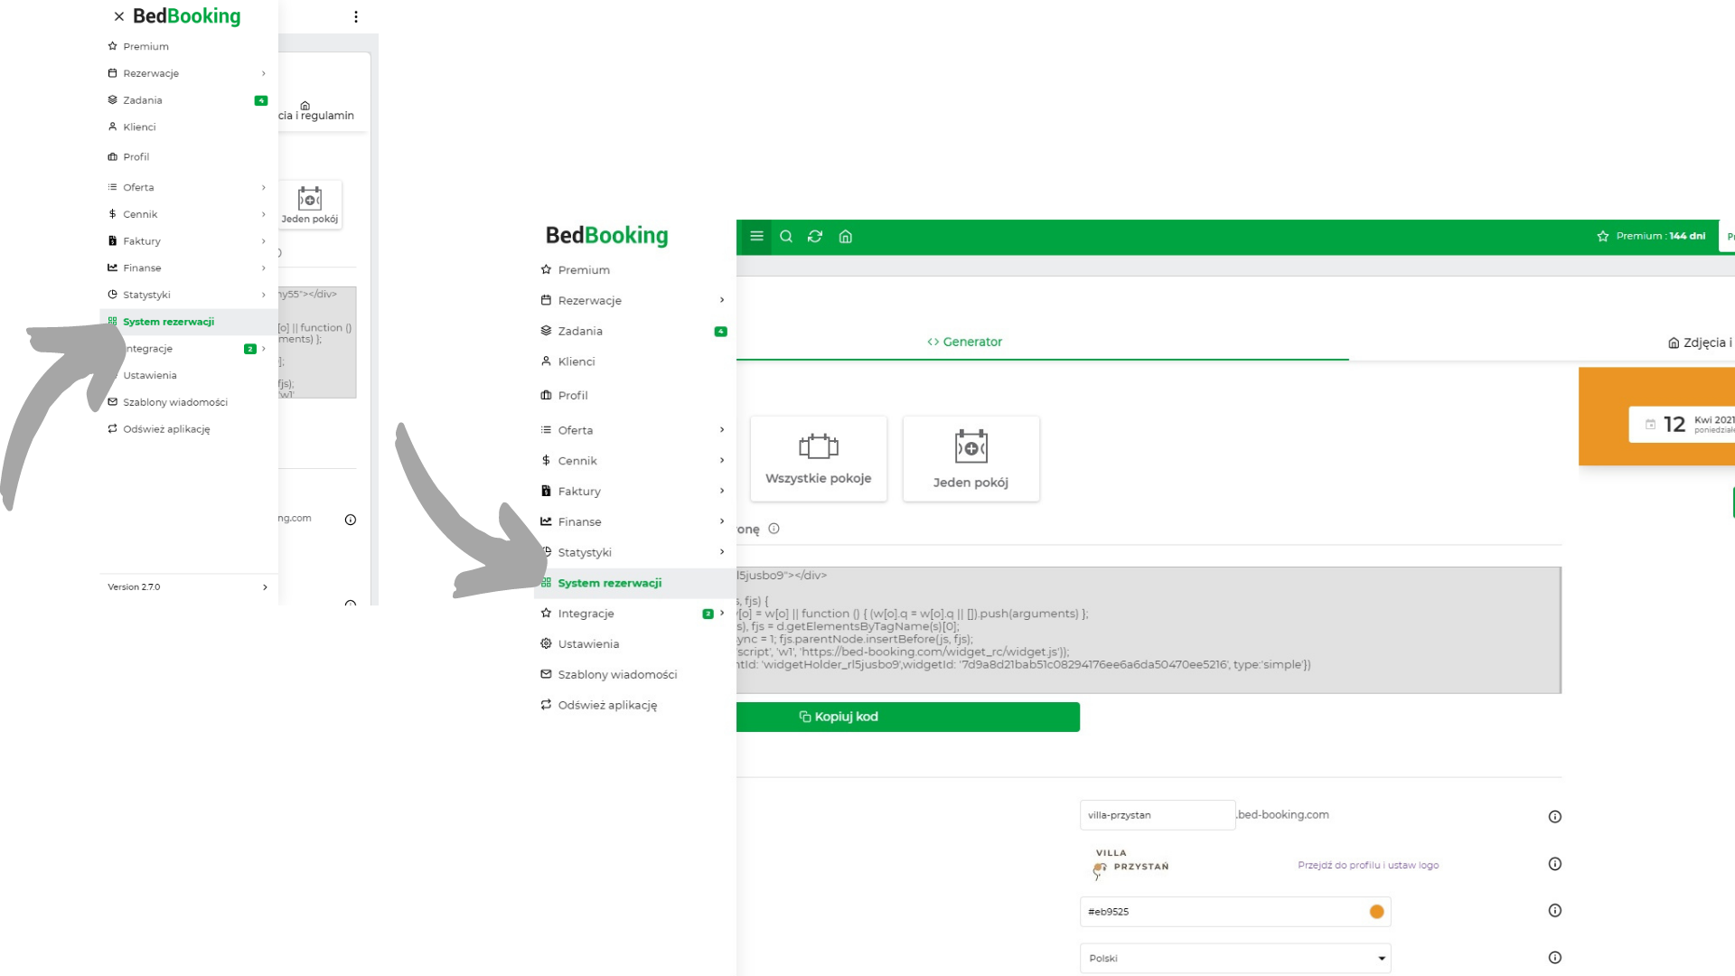This screenshot has width=1735, height=976.
Task: Click the list icon next to Oferta in the large sidebar
Action: 546,430
